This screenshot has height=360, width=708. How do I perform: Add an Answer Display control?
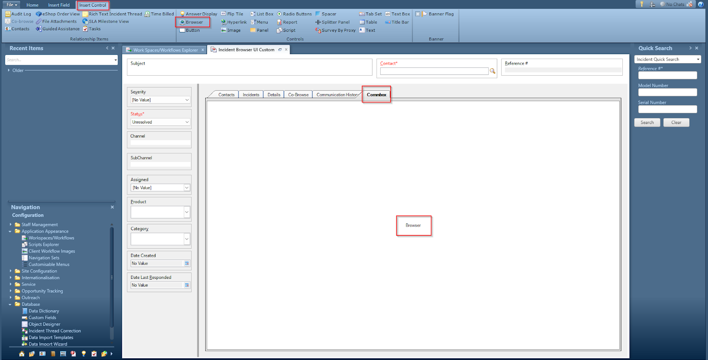[198, 14]
